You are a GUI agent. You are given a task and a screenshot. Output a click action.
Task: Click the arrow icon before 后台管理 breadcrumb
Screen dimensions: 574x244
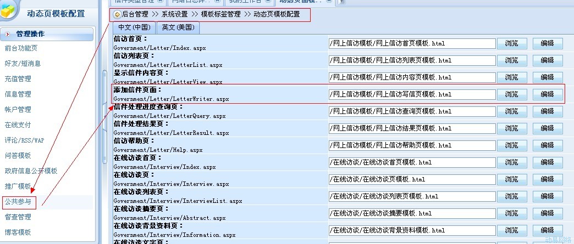point(117,14)
